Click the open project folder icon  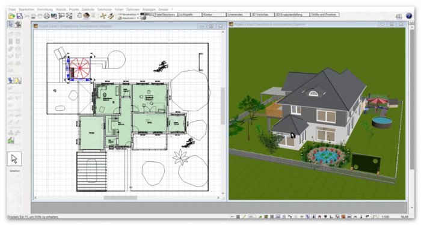[x=11, y=16]
